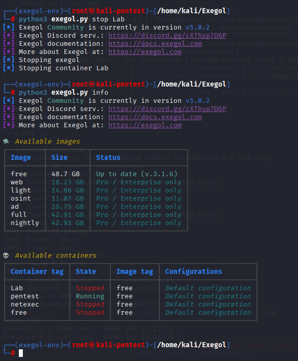298x361 pixels.
Task: Click the 'free' image tag in the pentest row
Action: [125, 296]
